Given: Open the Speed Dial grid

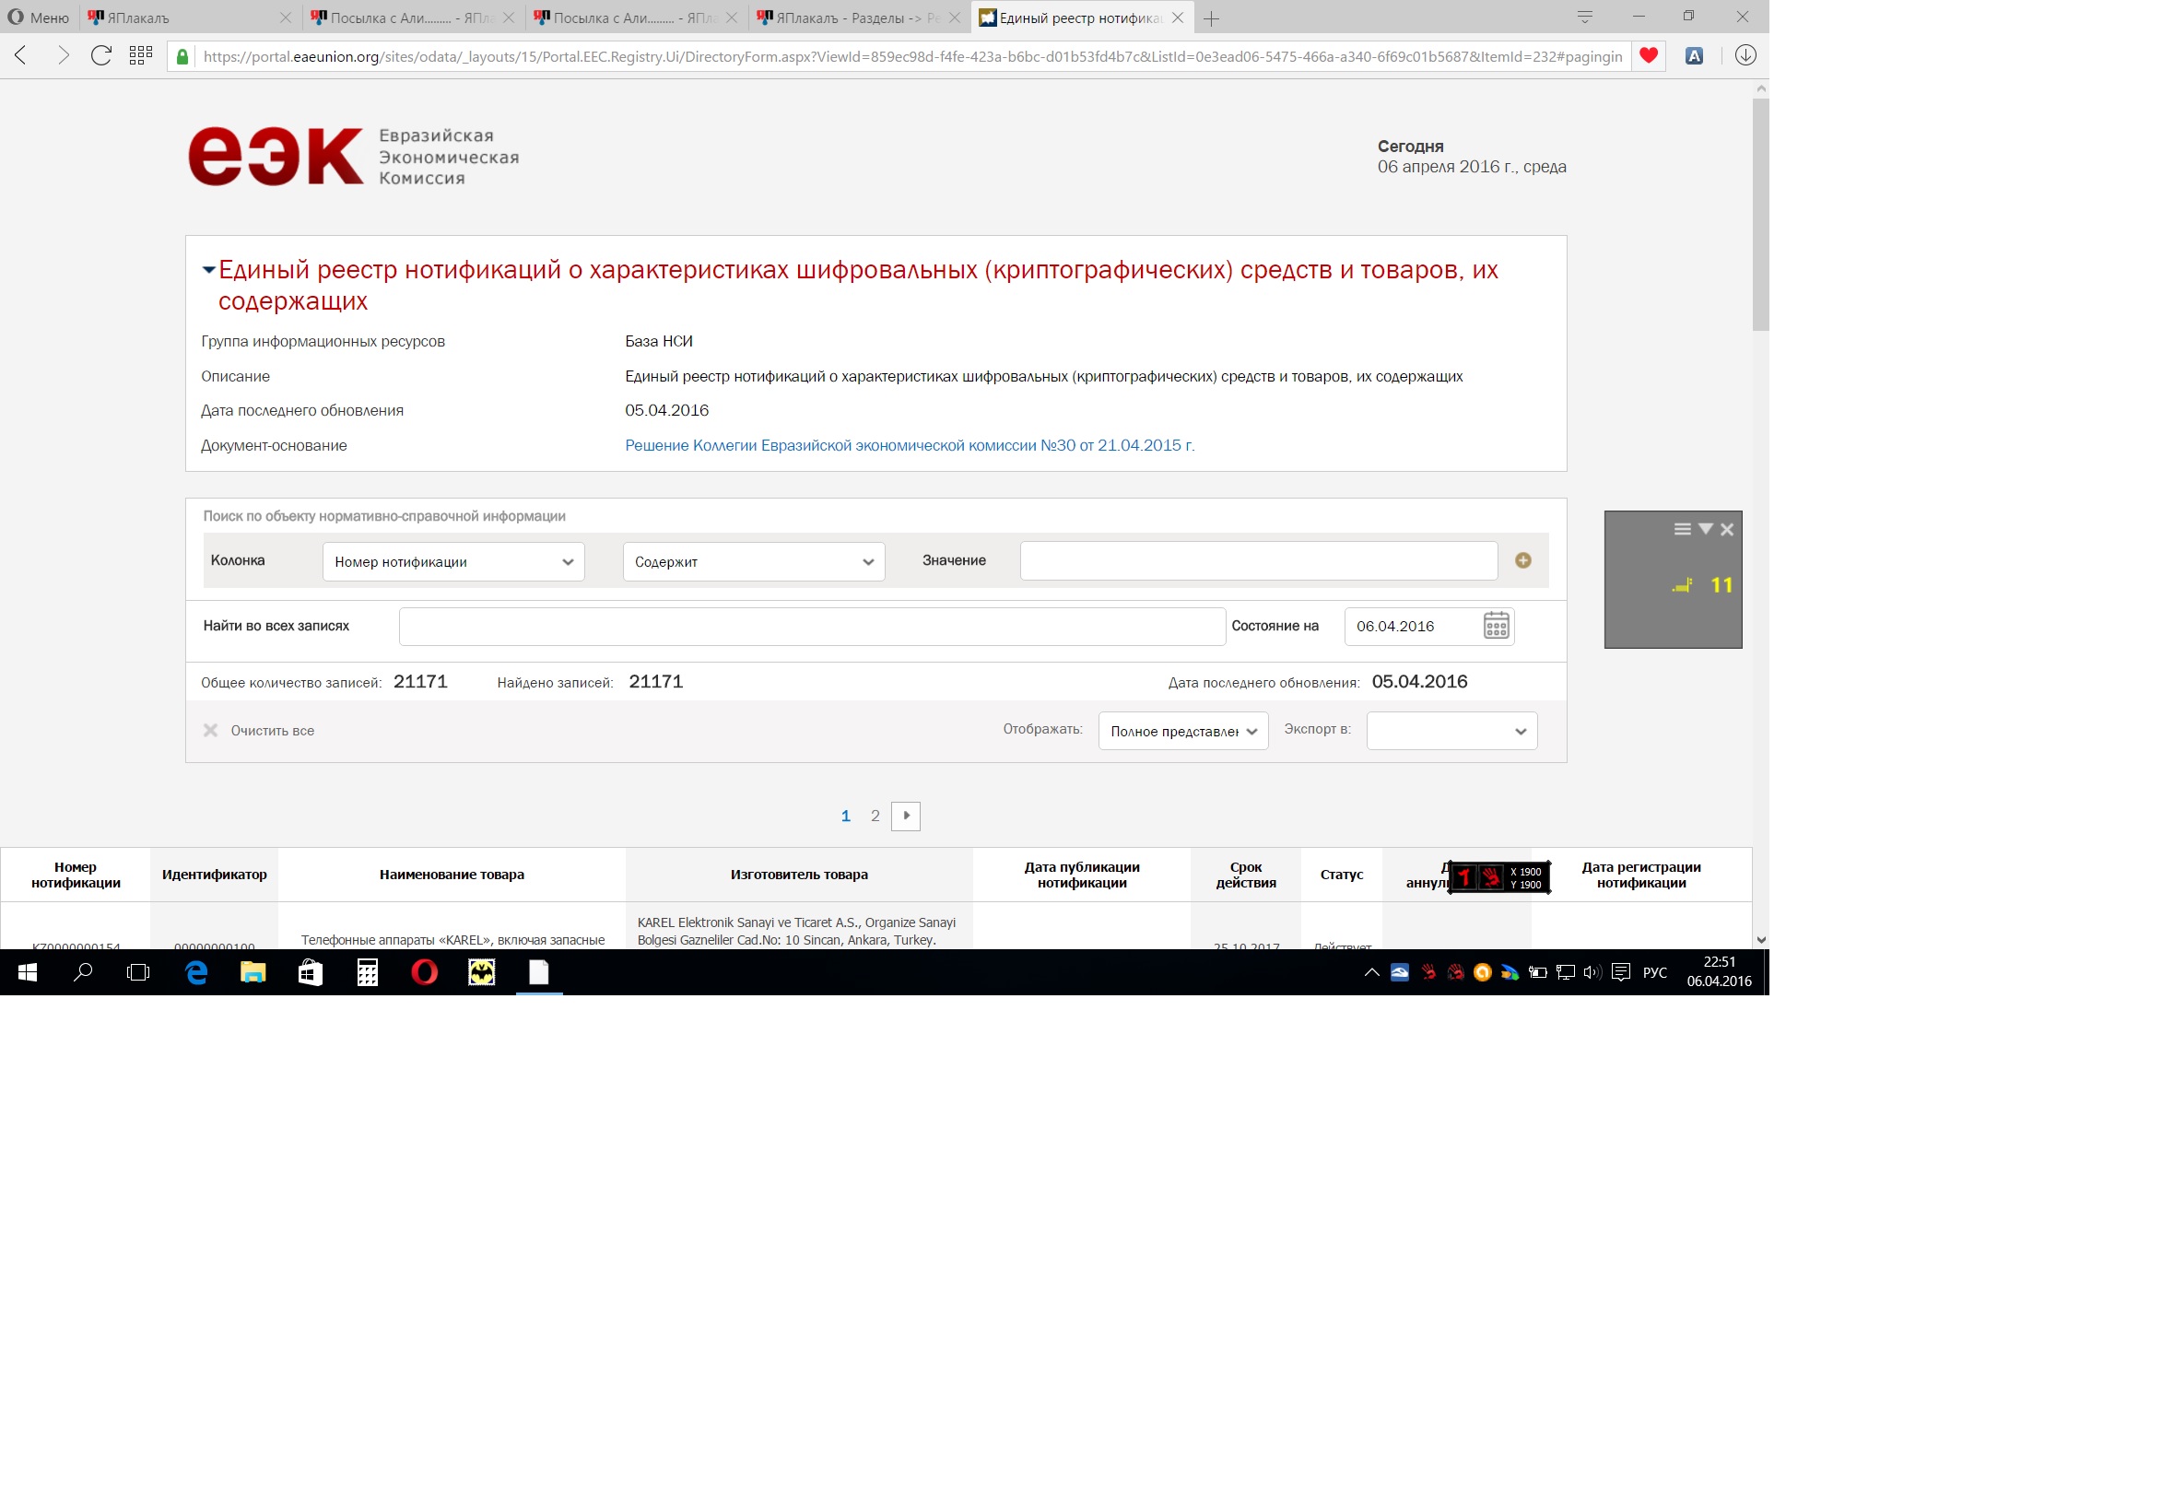Looking at the screenshot, I should coord(141,55).
